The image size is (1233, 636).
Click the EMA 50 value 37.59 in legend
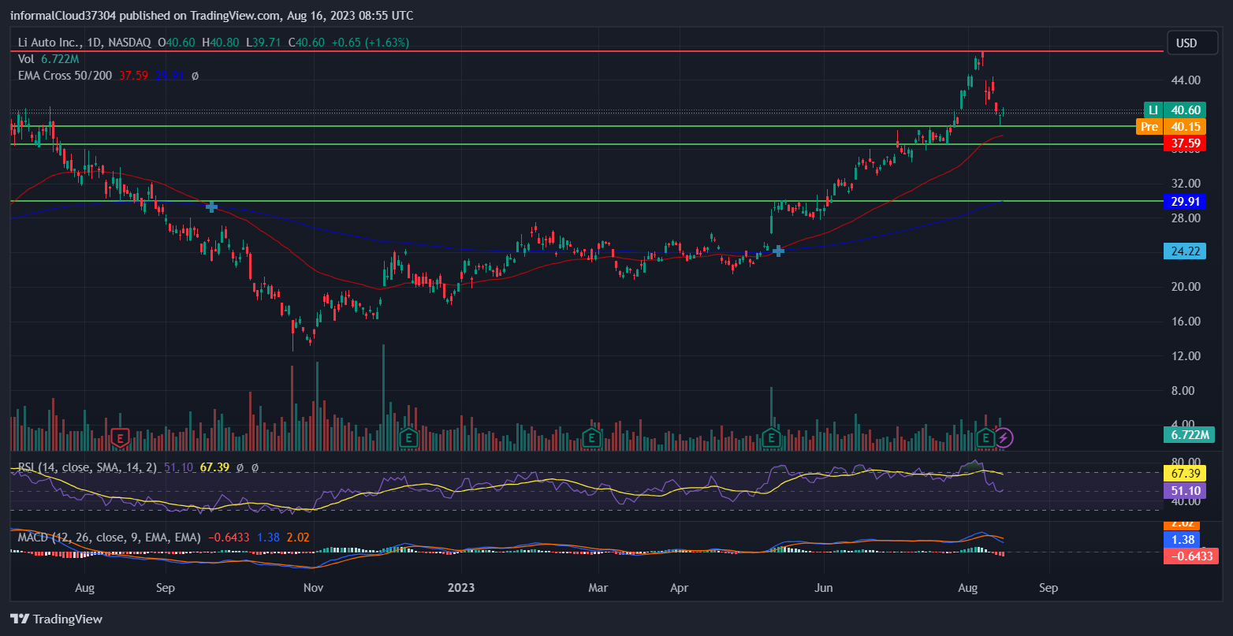click(x=132, y=76)
